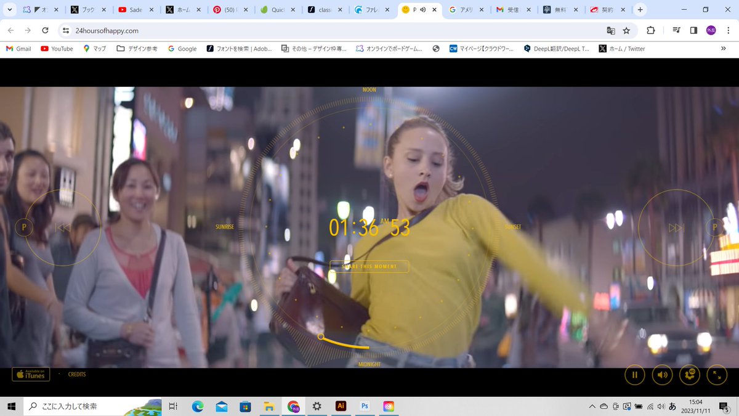Expand the デザイン参考 bookmark folder
This screenshot has width=739, height=416.
coord(137,49)
